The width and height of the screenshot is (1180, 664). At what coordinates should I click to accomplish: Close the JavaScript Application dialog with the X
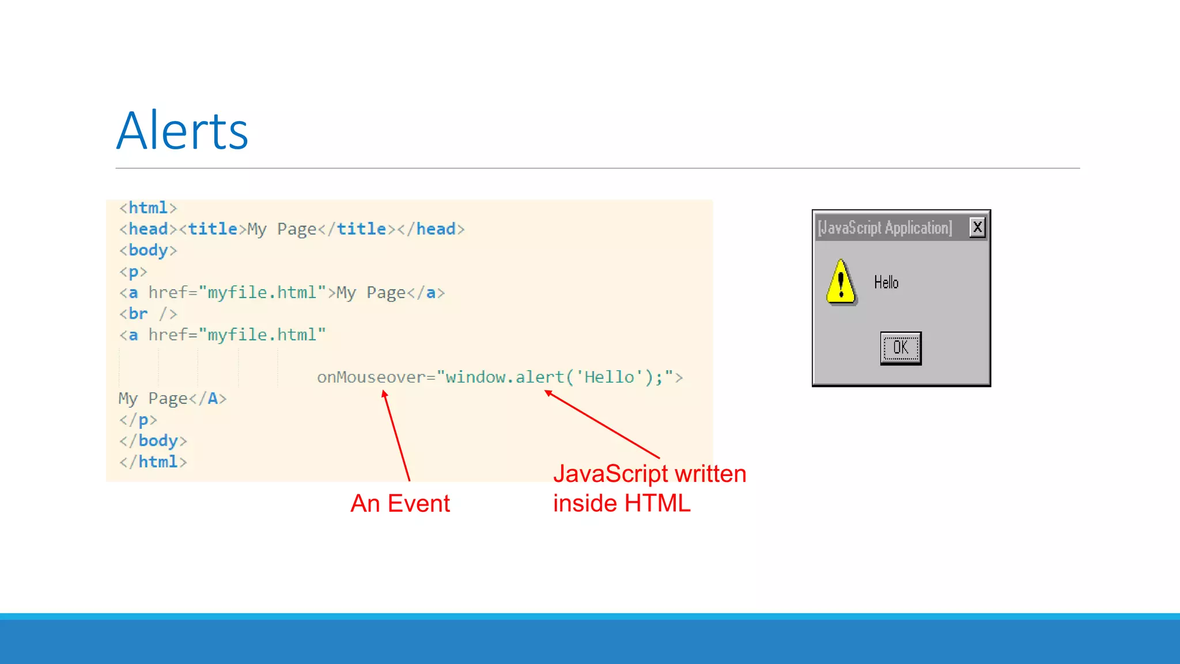coord(977,228)
